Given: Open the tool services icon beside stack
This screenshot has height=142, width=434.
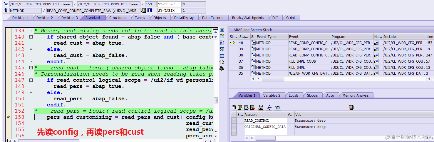Looking at the screenshot, I should pyautogui.click(x=222, y=69).
